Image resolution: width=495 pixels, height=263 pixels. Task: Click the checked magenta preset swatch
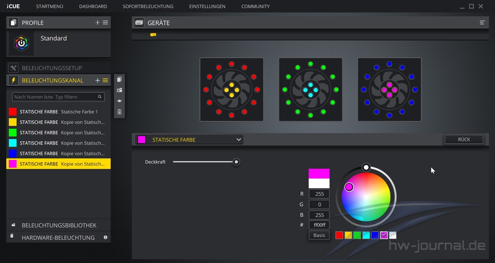384,235
